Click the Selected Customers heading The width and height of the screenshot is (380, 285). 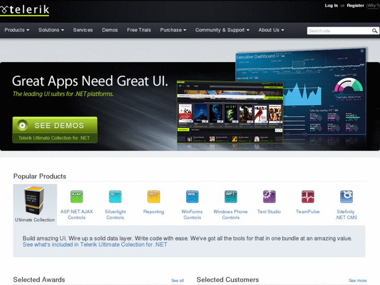227,280
